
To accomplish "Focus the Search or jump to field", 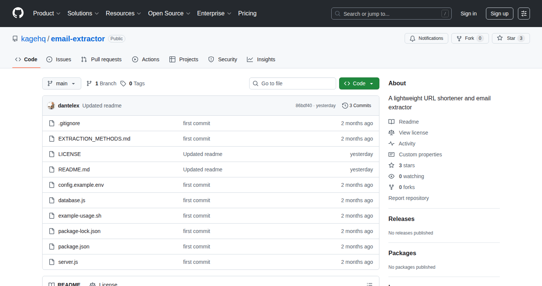I will tap(391, 14).
